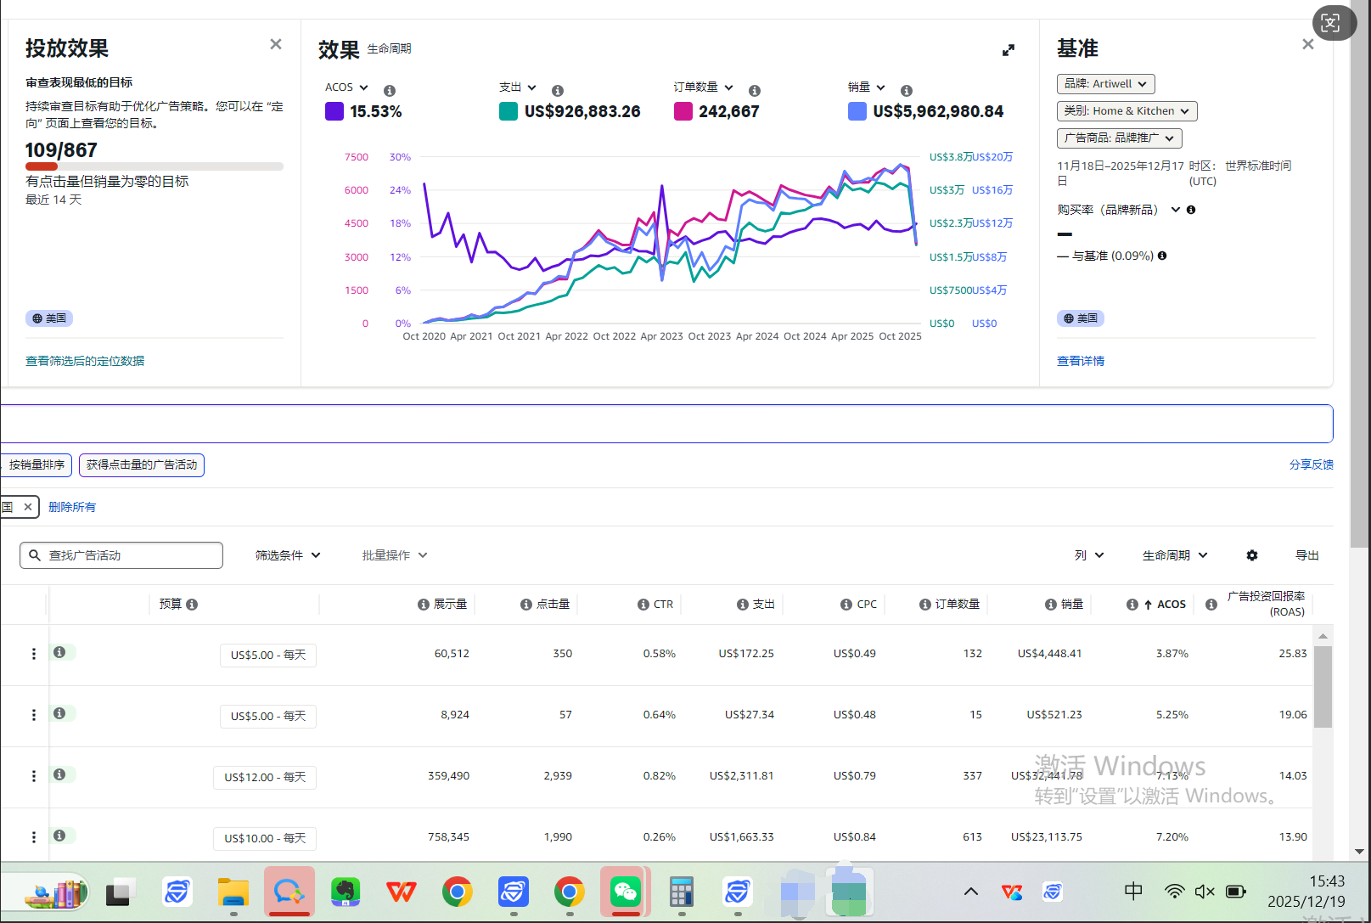The height and width of the screenshot is (923, 1371).
Task: Click purple ACOS color swatch
Action: [x=334, y=111]
